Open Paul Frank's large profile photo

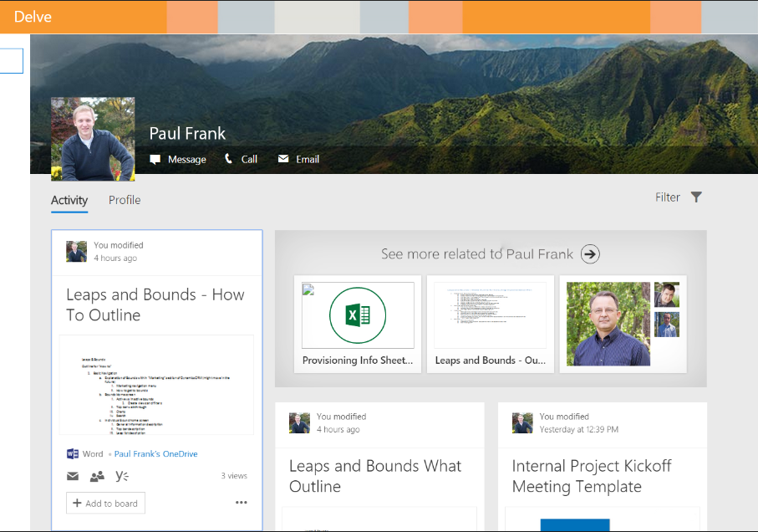[x=93, y=140]
